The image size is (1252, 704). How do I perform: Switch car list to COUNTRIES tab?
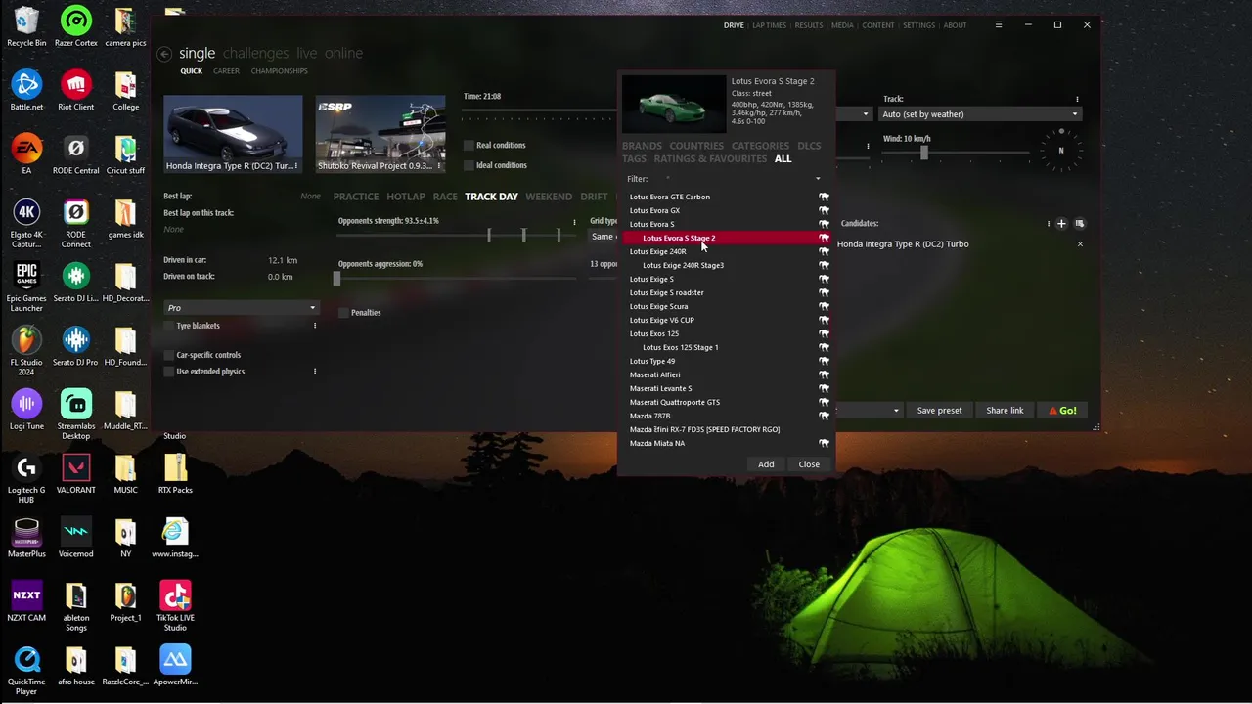click(696, 146)
